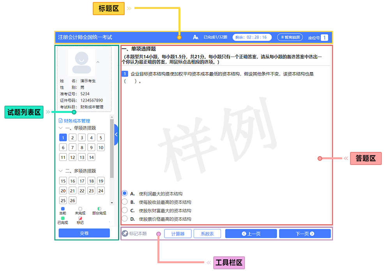Go to question number 5
This screenshot has height=271, width=385.
click(101, 137)
